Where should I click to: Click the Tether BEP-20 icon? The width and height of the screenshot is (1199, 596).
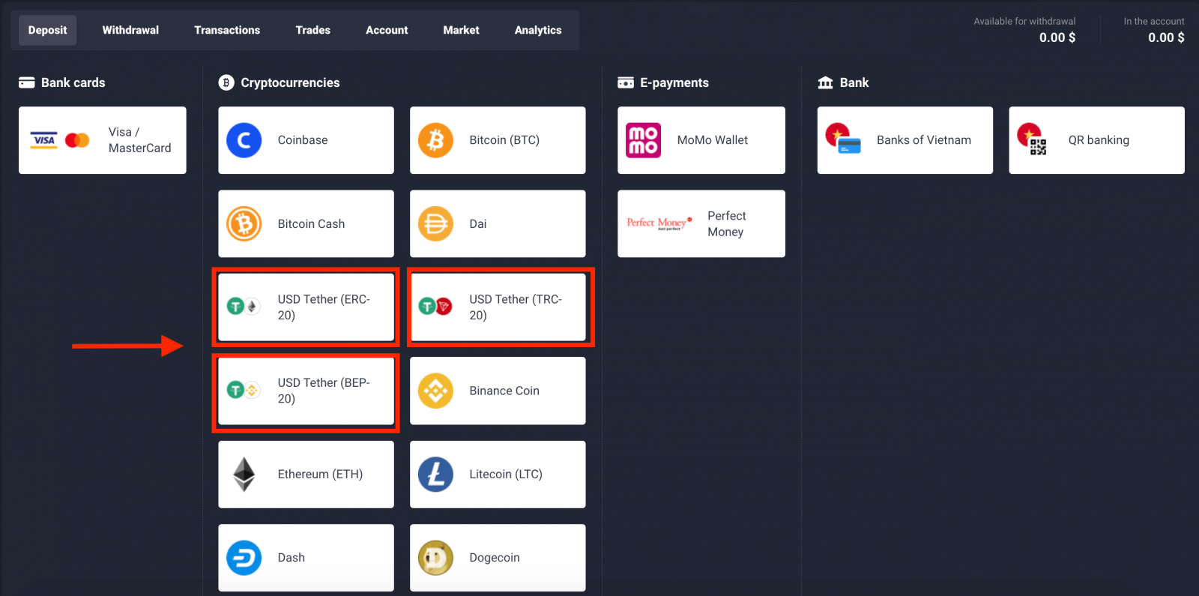click(244, 390)
